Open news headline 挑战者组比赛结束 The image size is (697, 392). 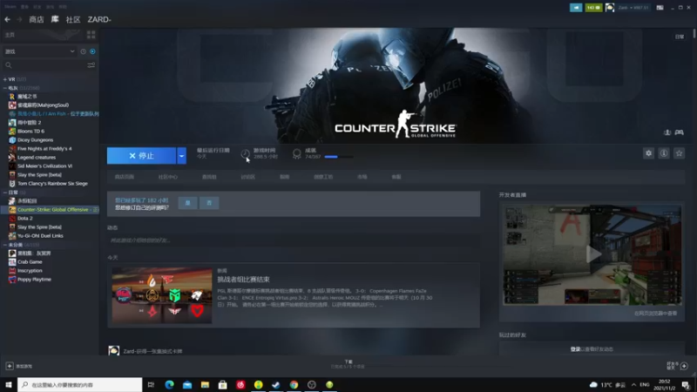click(243, 280)
